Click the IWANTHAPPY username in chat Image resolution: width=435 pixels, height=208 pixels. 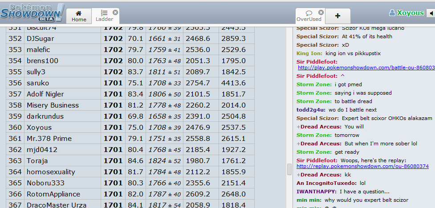click(316, 192)
